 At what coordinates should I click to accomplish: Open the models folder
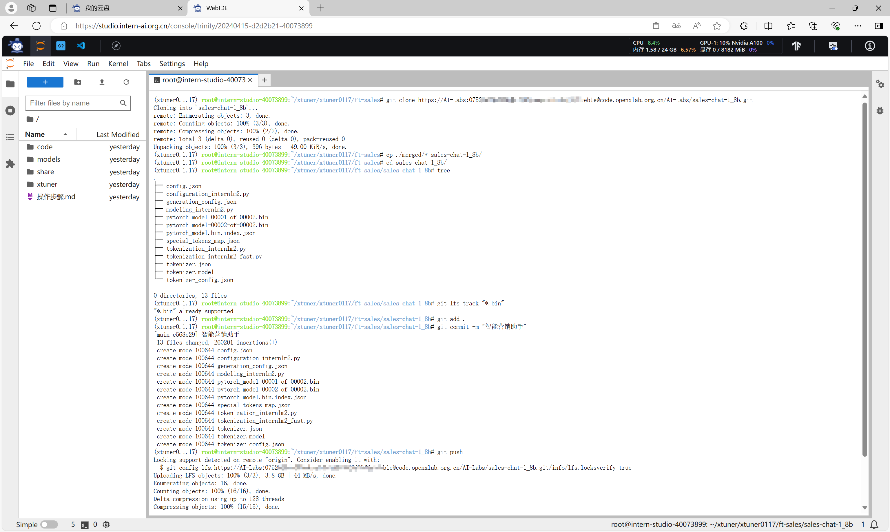click(x=83, y=159)
